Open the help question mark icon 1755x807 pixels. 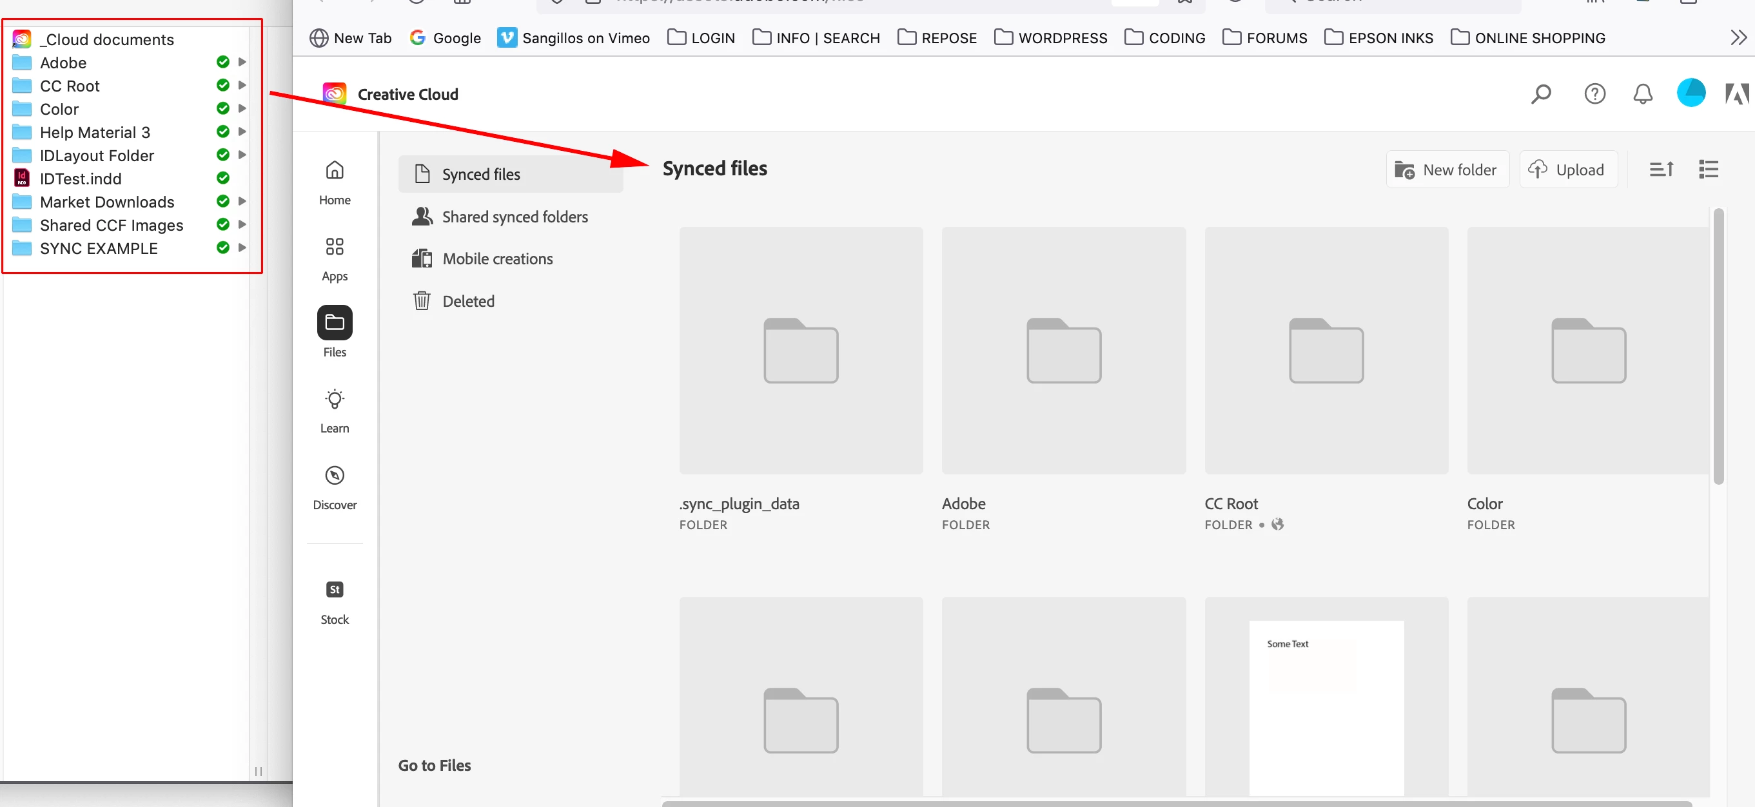click(x=1594, y=94)
